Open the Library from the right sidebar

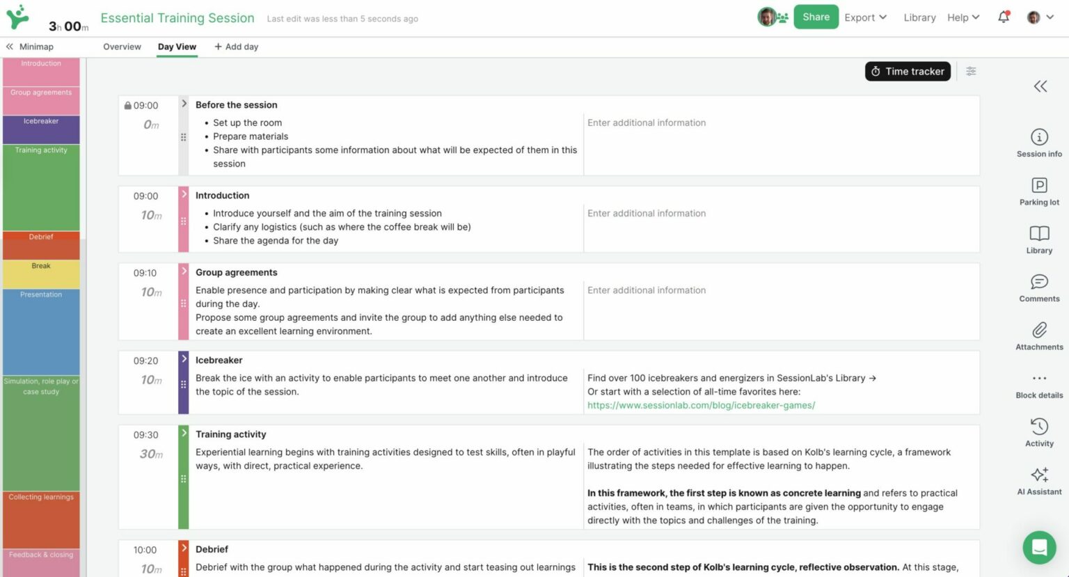[1038, 239]
